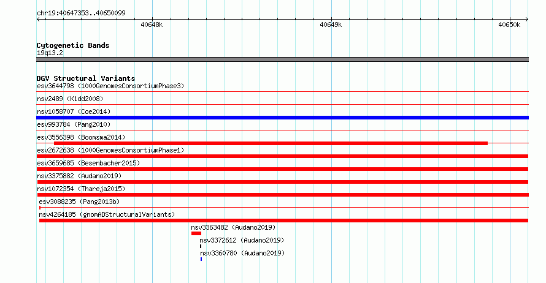Screen dimensions: 546x283
Task: Open esv3088235 (Pang2013b) variant label
Action: coord(79,202)
